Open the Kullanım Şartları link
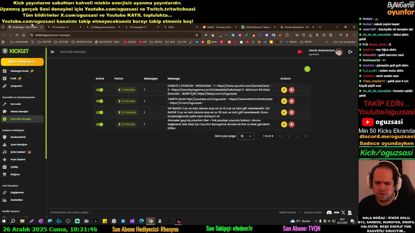 (x=313, y=213)
